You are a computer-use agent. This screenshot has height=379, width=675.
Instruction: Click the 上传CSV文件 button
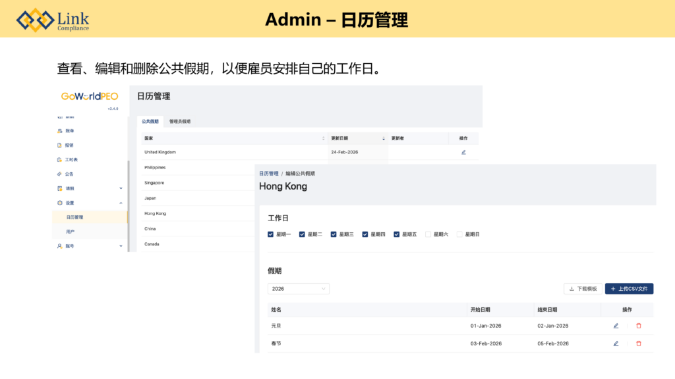click(x=629, y=289)
